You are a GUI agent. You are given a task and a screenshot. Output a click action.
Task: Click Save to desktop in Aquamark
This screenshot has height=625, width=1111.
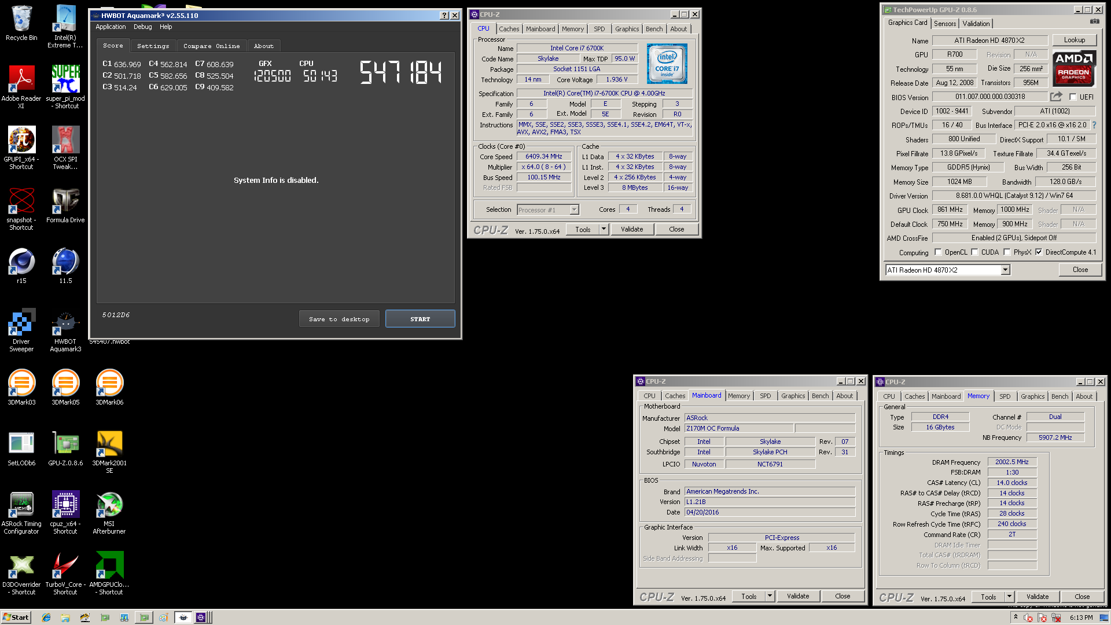(x=339, y=319)
